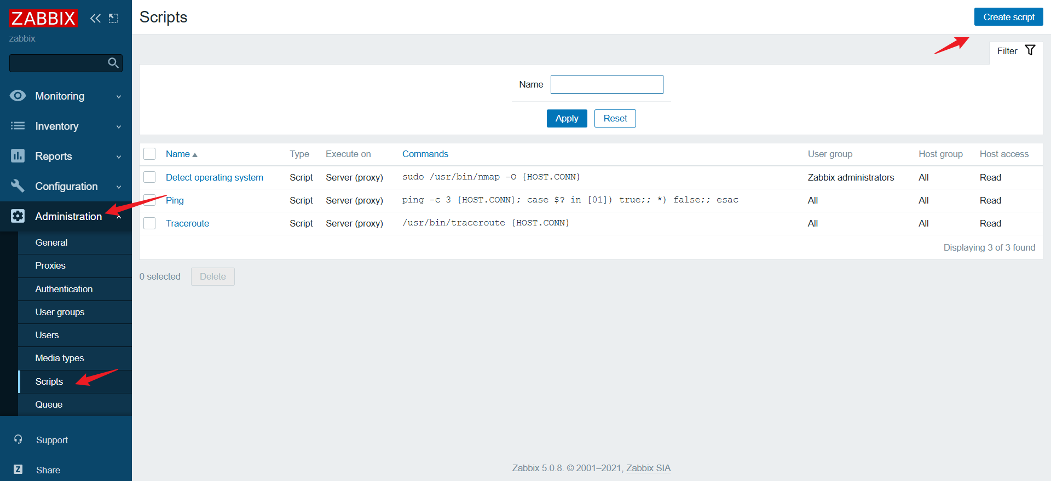Toggle the Filter funnel tab

[x=1016, y=51]
